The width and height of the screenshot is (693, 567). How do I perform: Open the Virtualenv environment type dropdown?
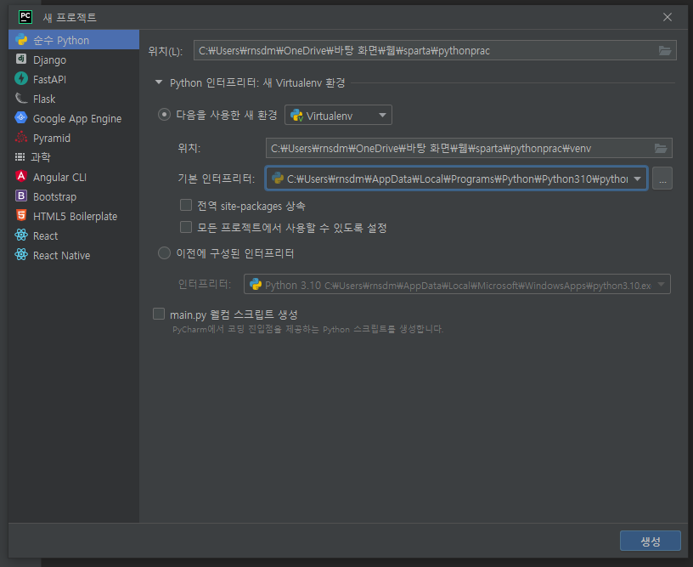(x=338, y=115)
